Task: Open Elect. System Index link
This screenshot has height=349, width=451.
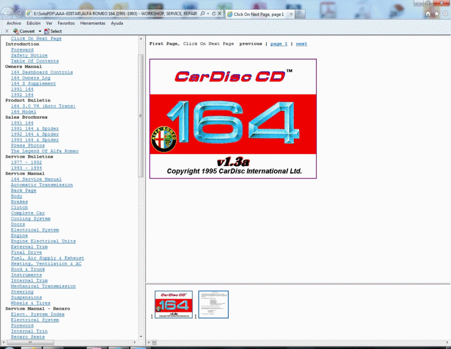Action: click(x=37, y=314)
